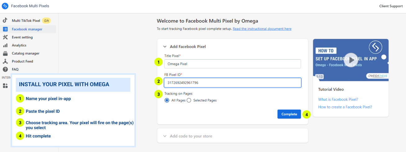Select All Pages tracking option
This screenshot has width=406, height=152.
(167, 100)
